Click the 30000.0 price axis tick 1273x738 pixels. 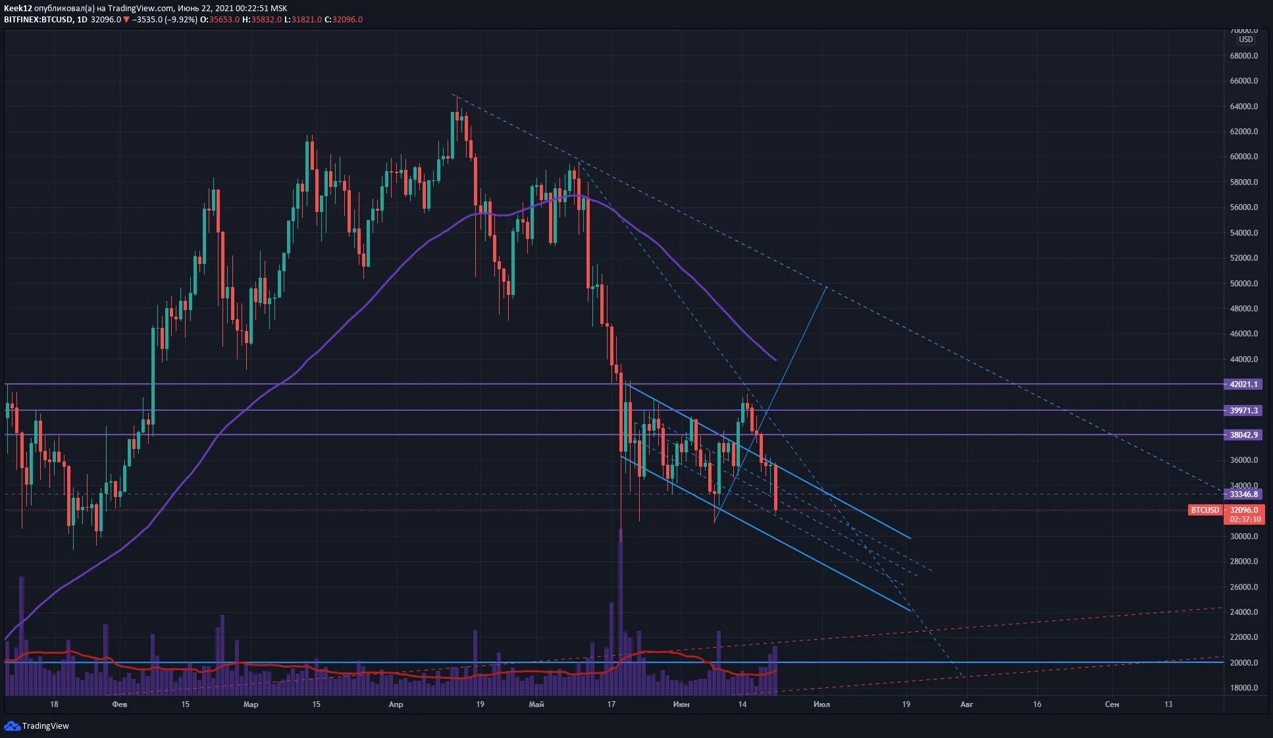click(1243, 537)
